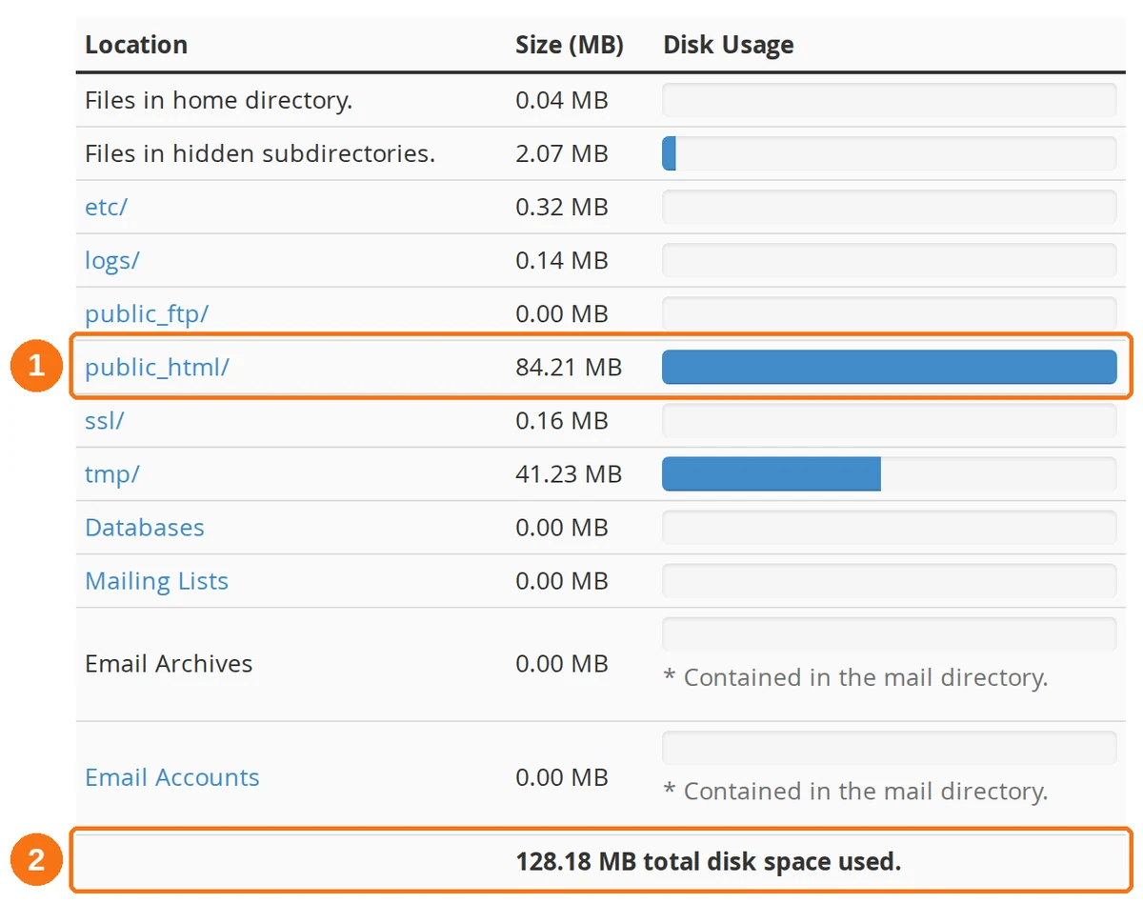The image size is (1143, 903).
Task: Open the public_ftp/ directory link
Action: [147, 313]
